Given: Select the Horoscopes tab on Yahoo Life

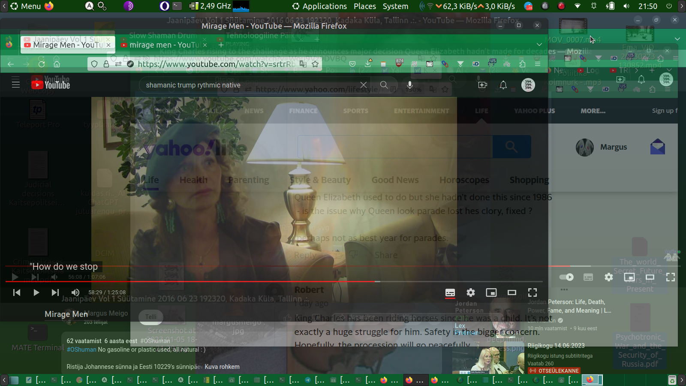Looking at the screenshot, I should (x=464, y=180).
